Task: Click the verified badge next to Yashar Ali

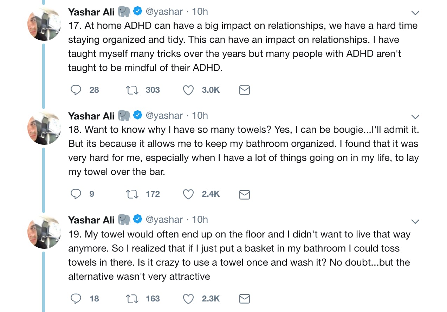Action: pyautogui.click(x=137, y=11)
